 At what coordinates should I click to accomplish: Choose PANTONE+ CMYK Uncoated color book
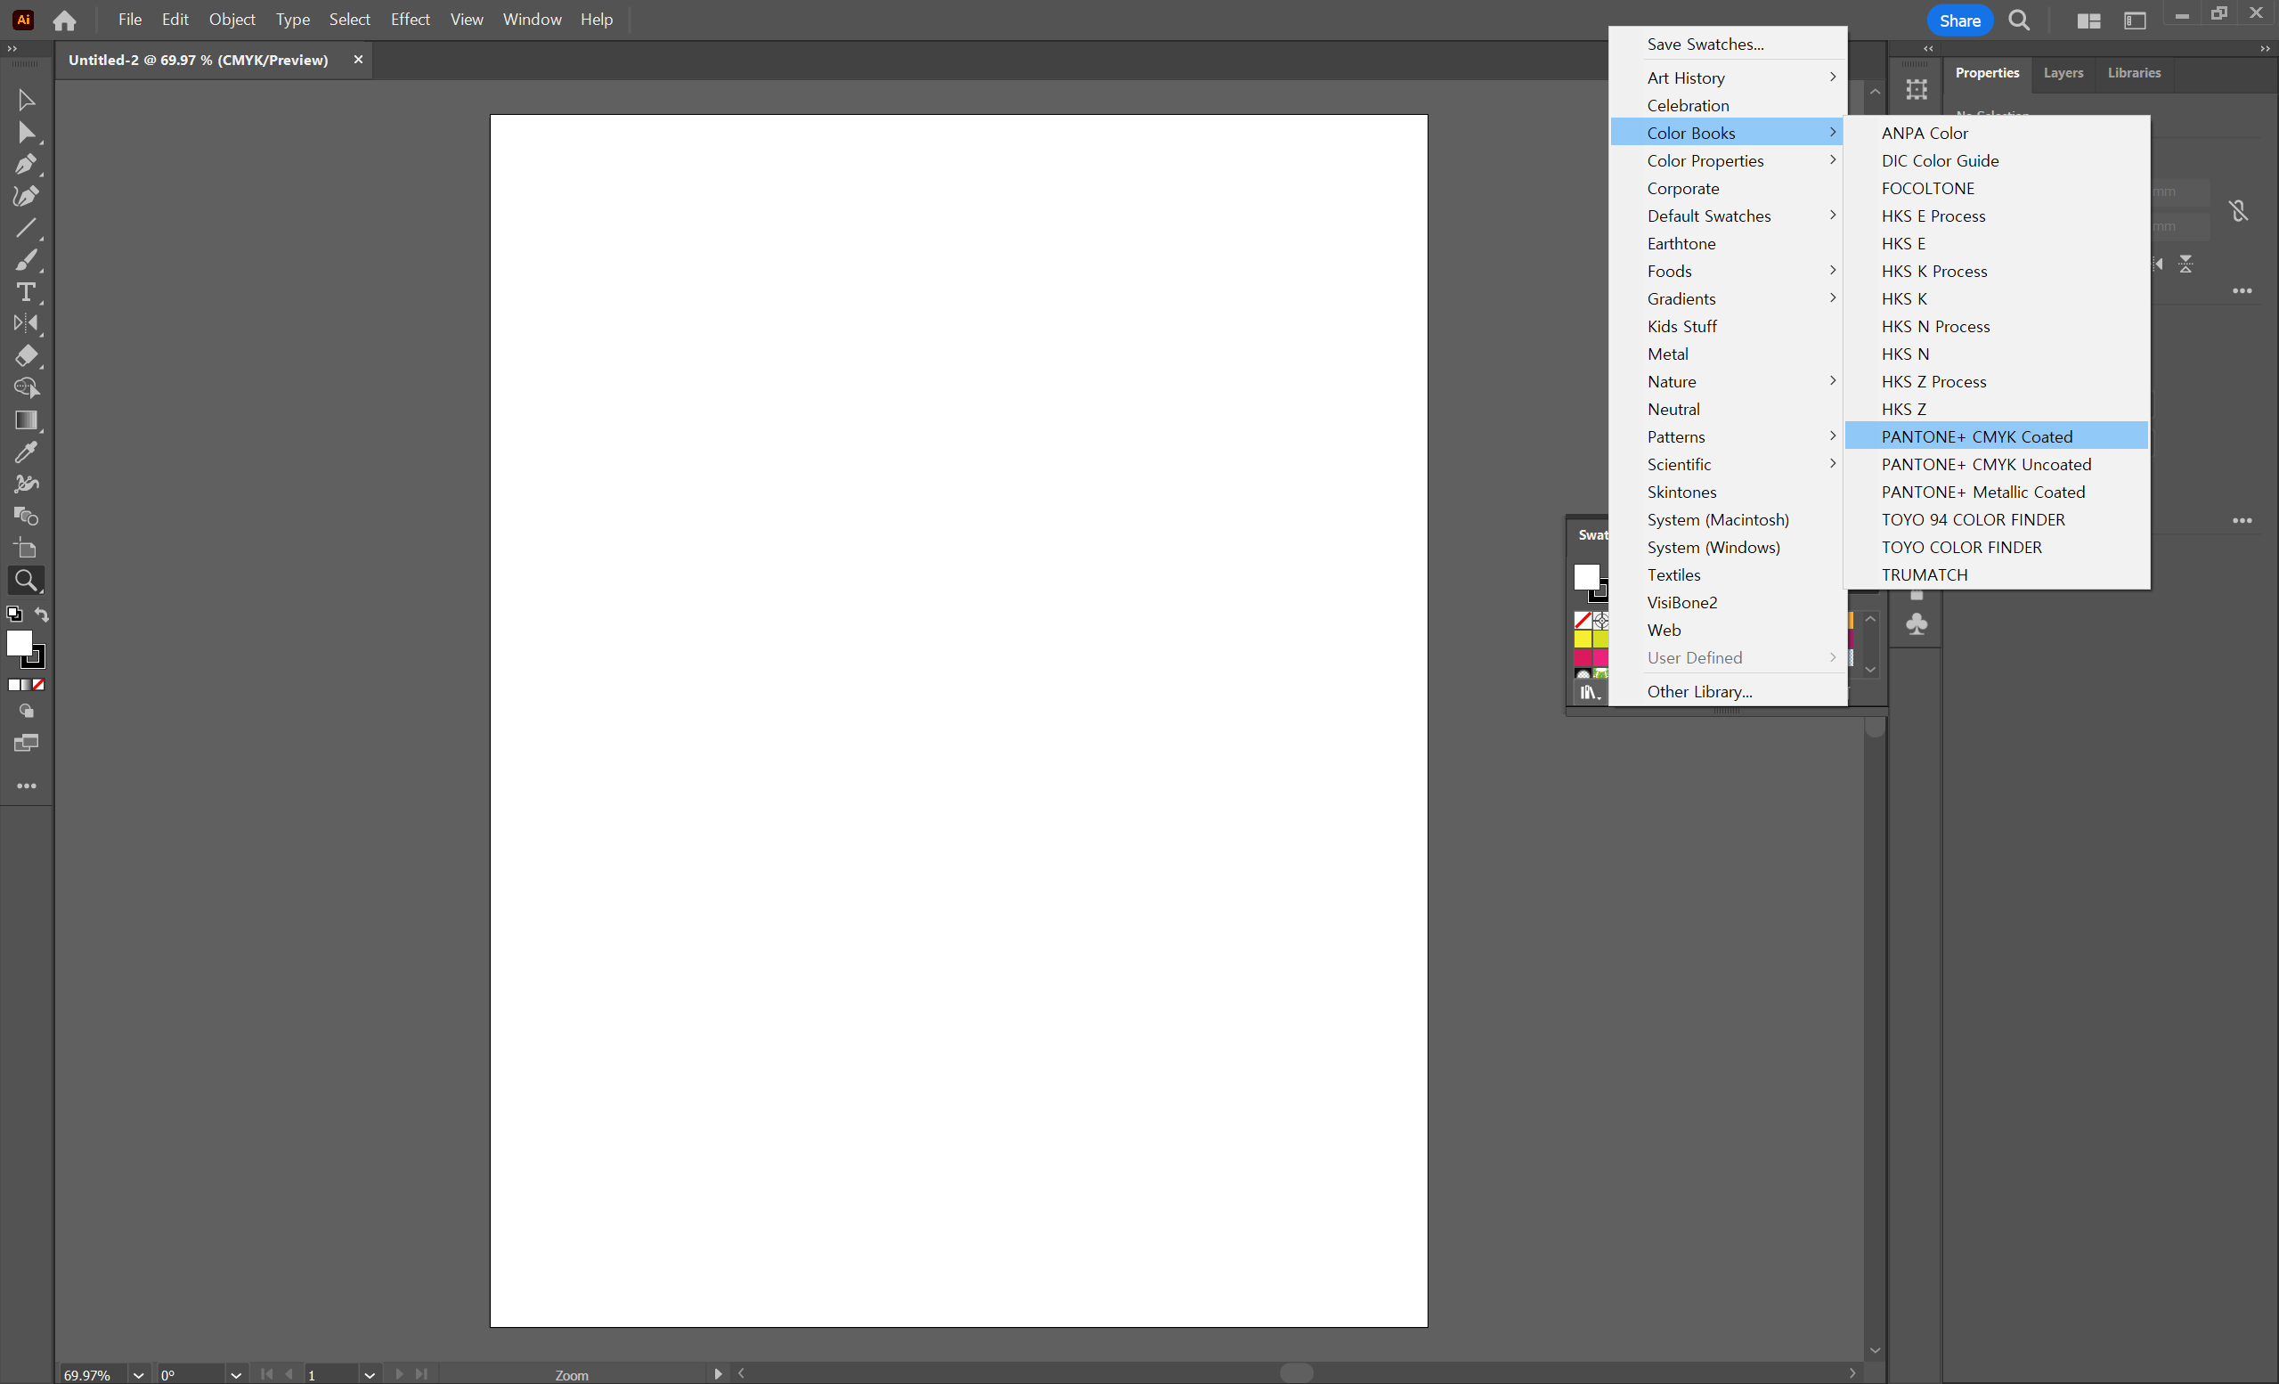pyautogui.click(x=1986, y=464)
